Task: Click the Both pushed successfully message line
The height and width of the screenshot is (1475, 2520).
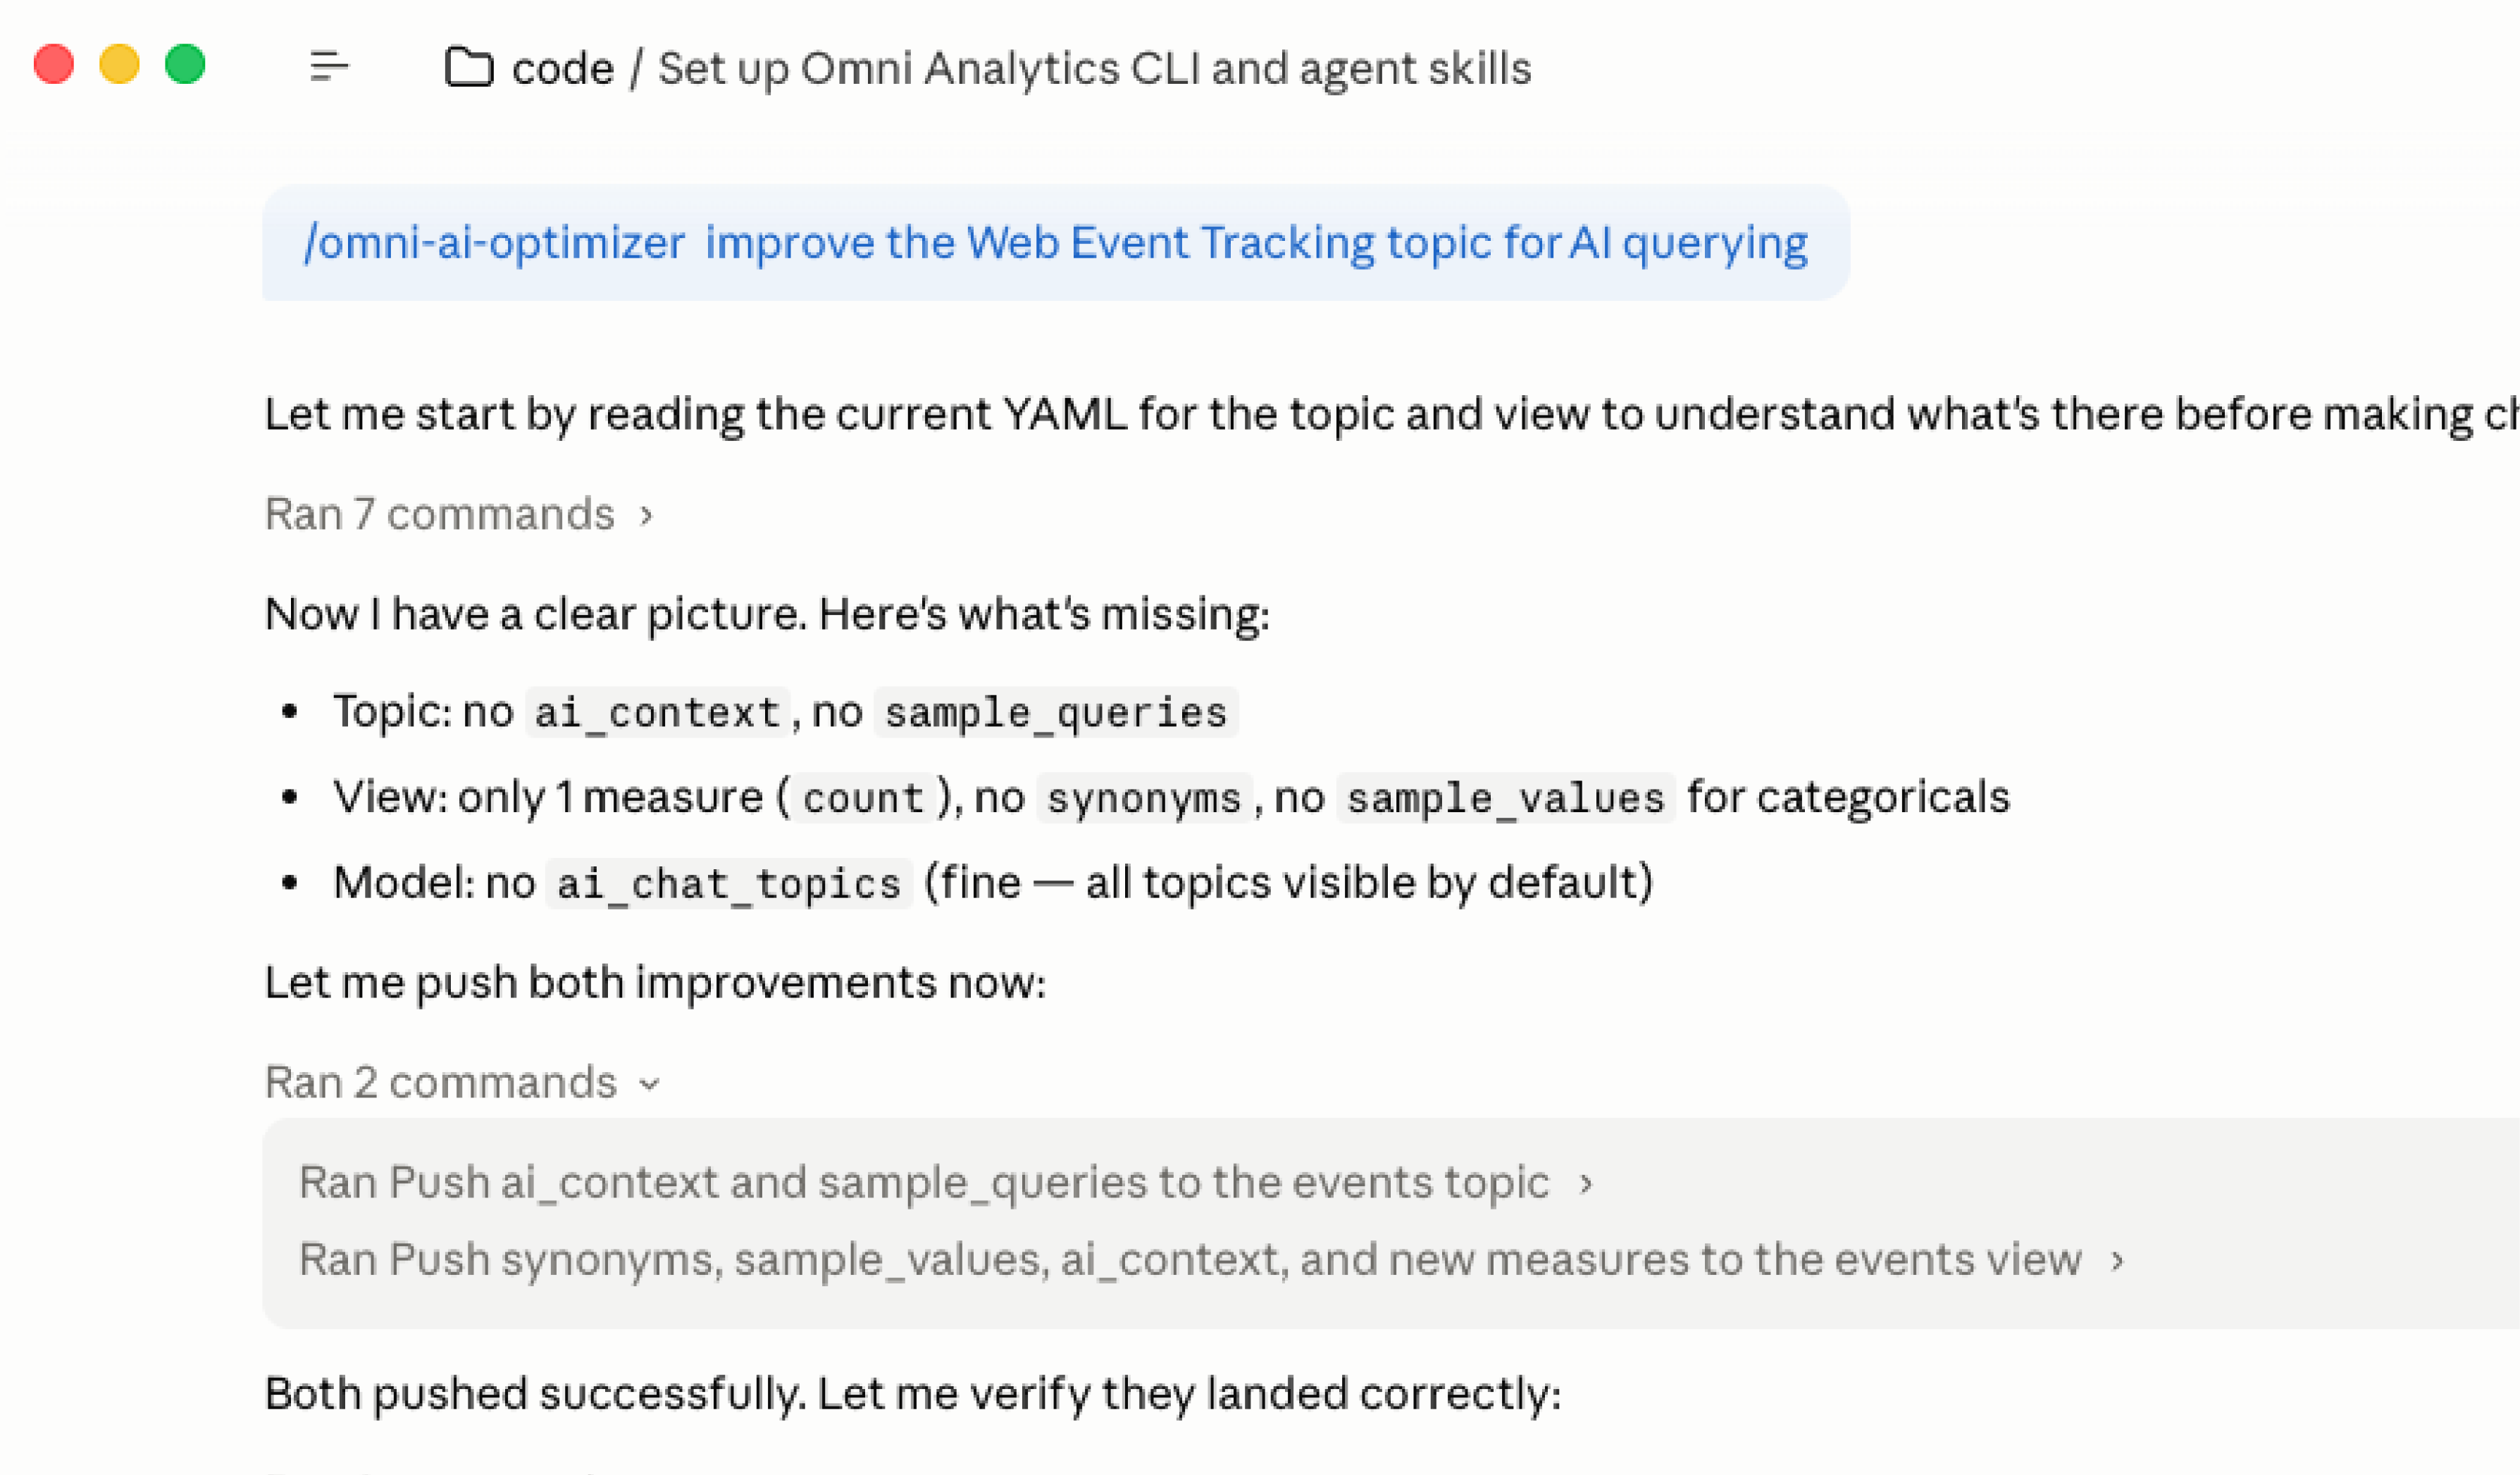Action: pyautogui.click(x=912, y=1393)
